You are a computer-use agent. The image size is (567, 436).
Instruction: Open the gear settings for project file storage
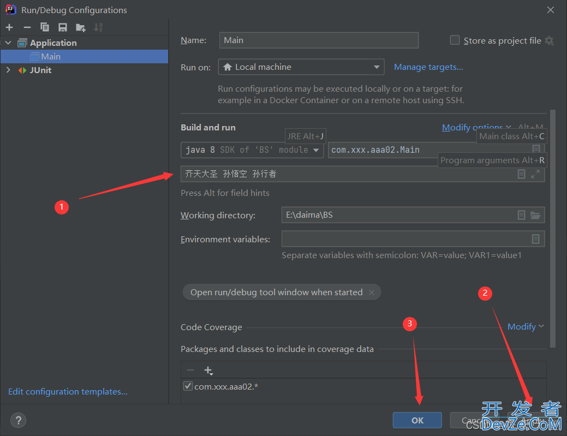pos(550,40)
